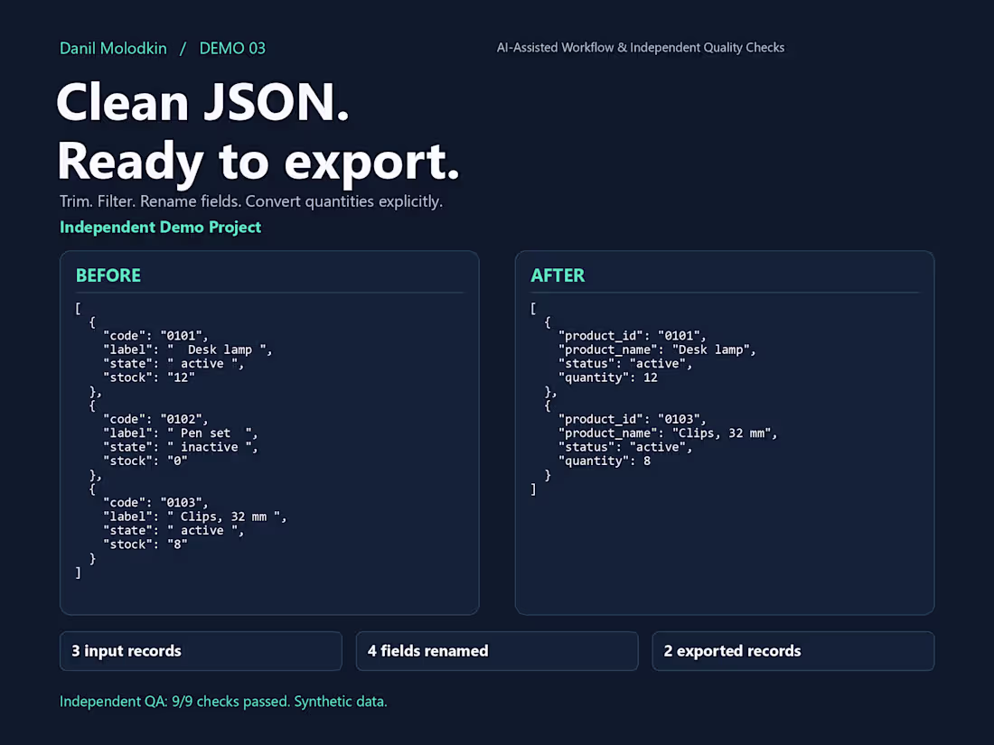Click the "state": " inactive " line
The width and height of the screenshot is (994, 745).
180,447
